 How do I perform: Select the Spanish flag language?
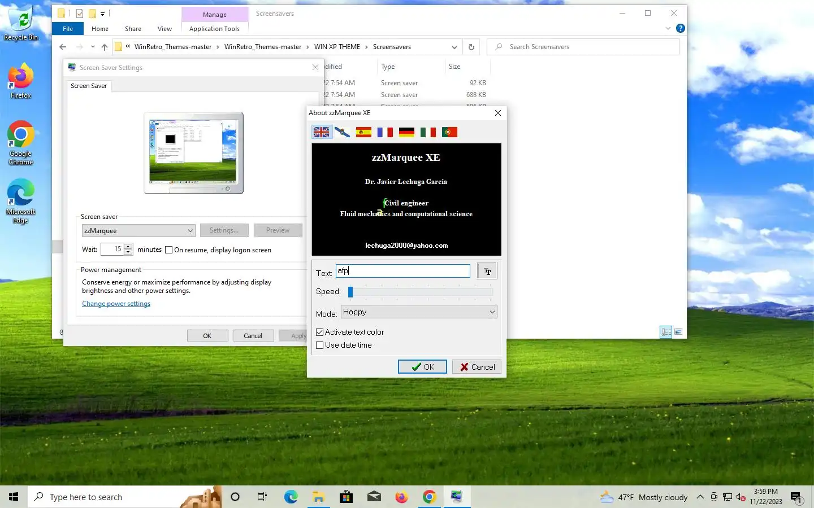[x=363, y=132]
